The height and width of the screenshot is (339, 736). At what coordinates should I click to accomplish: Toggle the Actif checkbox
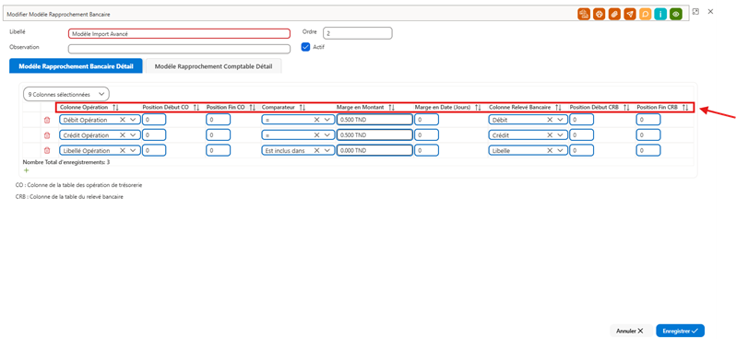pos(305,47)
